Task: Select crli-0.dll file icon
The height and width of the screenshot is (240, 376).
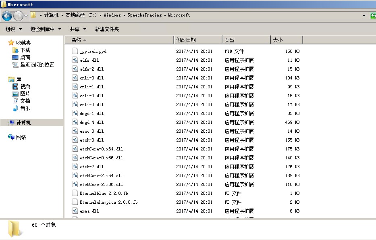Action: coord(75,104)
